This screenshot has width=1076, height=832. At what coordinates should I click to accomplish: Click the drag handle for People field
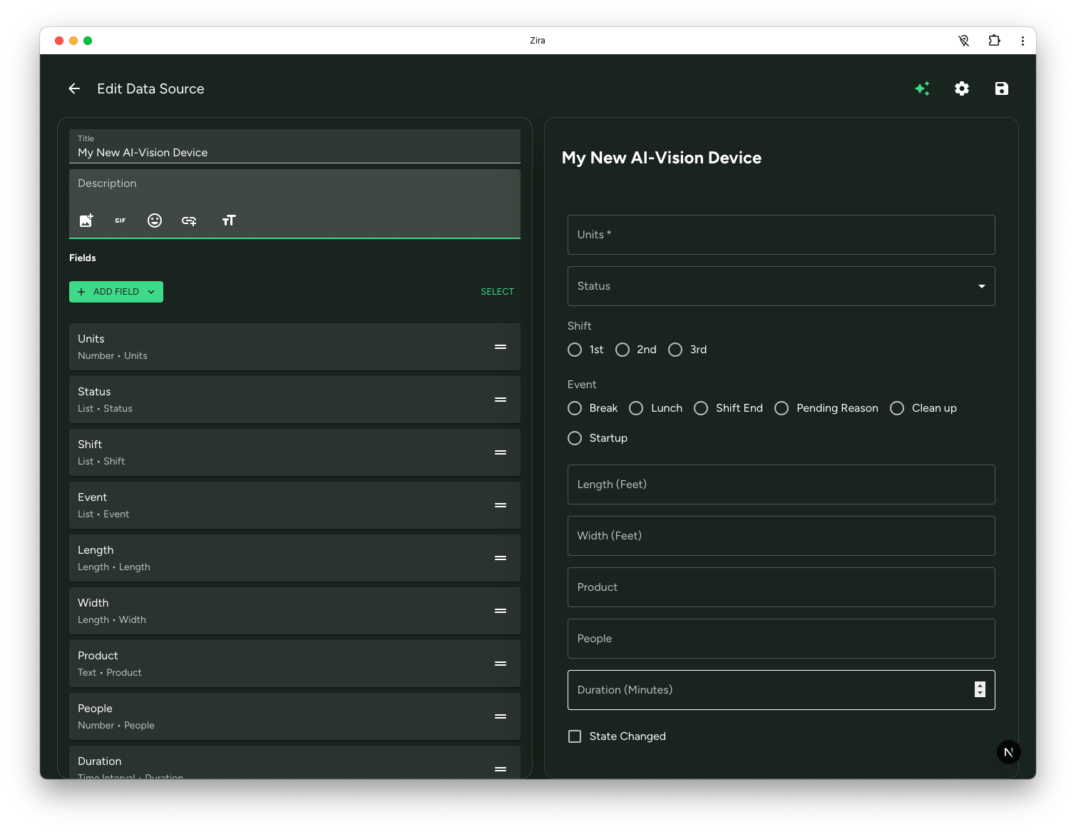click(x=501, y=716)
